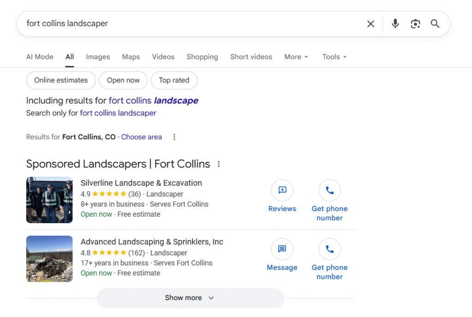Viewport: 472px width, 317px height.
Task: Click the Choose area link
Action: (x=142, y=137)
